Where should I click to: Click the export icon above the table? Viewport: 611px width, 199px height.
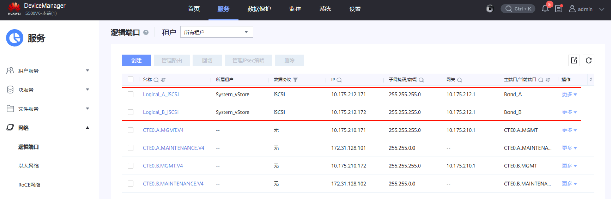574,60
